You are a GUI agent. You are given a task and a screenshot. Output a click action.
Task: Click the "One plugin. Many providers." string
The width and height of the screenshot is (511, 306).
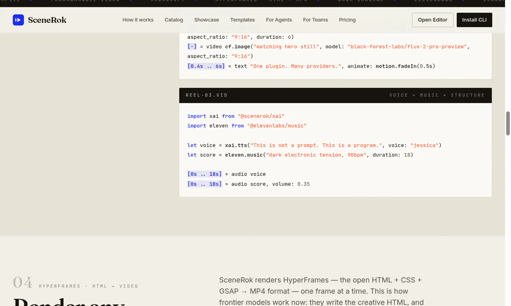click(296, 66)
